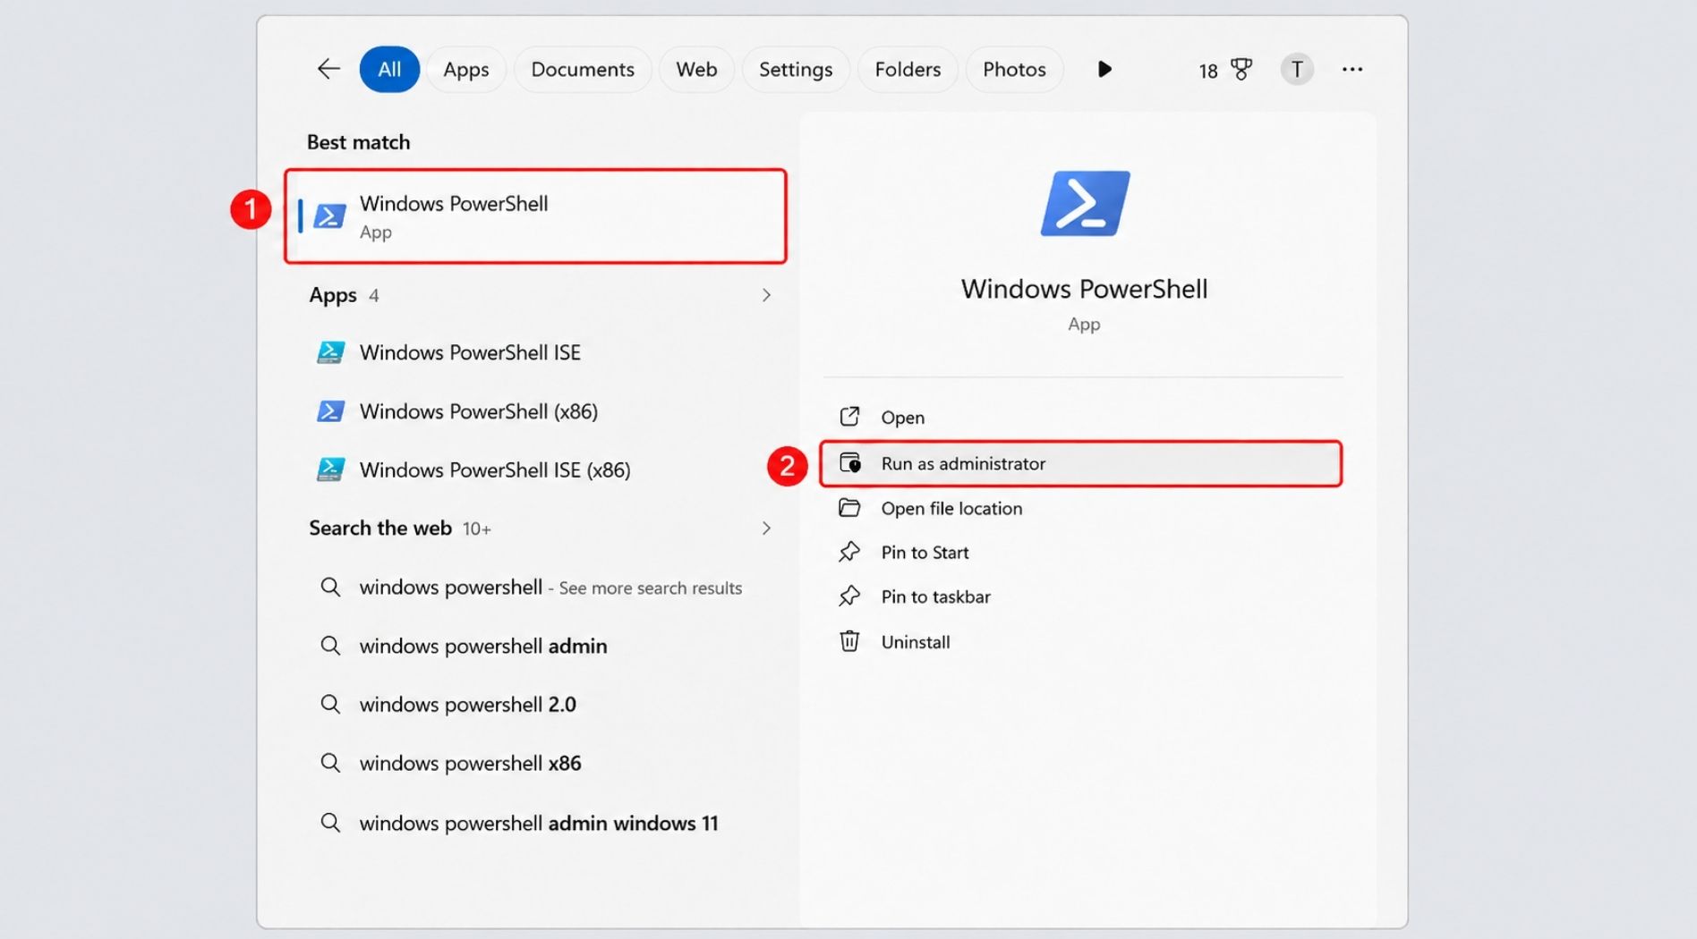
Task: Click search icon beside 'See more search results'
Action: (330, 588)
